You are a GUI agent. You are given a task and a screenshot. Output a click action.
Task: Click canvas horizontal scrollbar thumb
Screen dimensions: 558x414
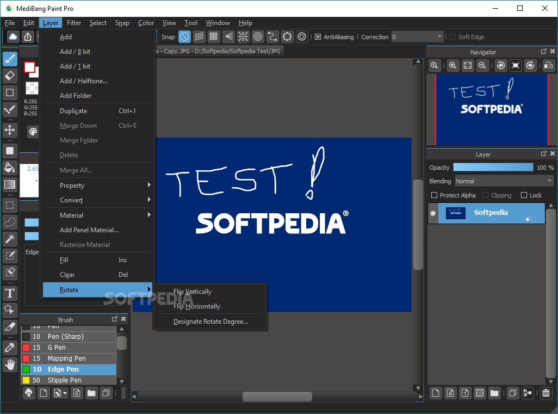pyautogui.click(x=277, y=397)
